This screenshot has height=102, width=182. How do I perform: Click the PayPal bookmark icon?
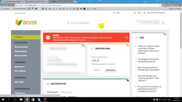click(x=53, y=8)
